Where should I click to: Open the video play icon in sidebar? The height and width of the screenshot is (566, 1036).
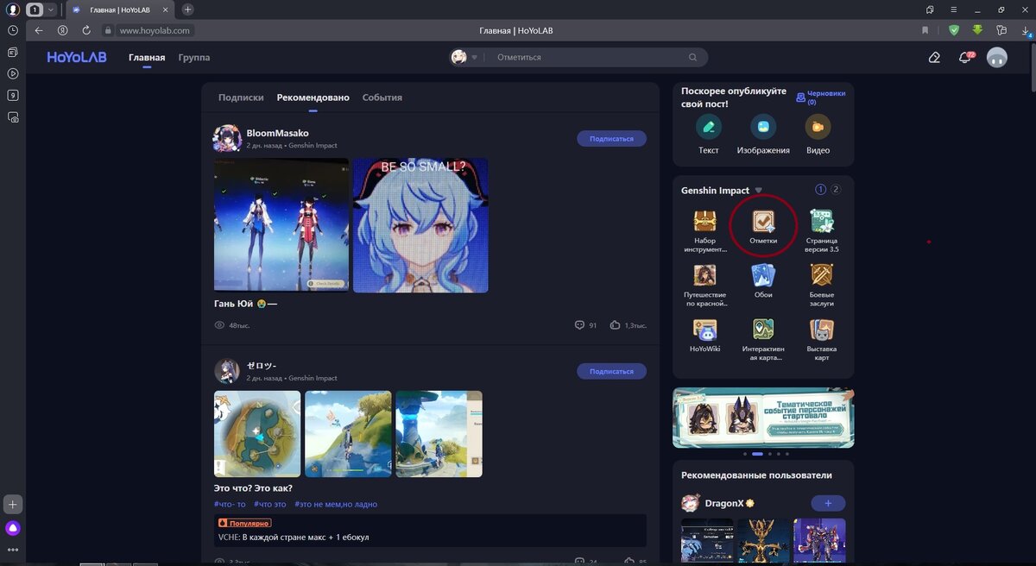(13, 73)
